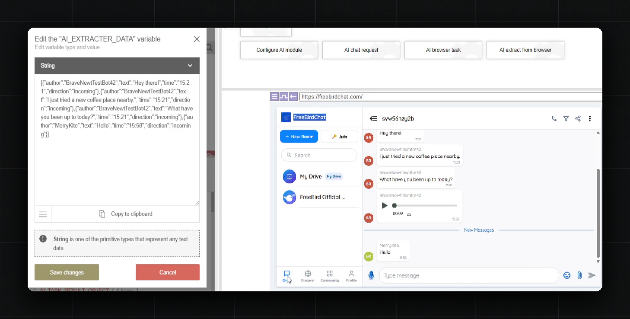
Task: Open the String variable type dropdown
Action: point(117,66)
